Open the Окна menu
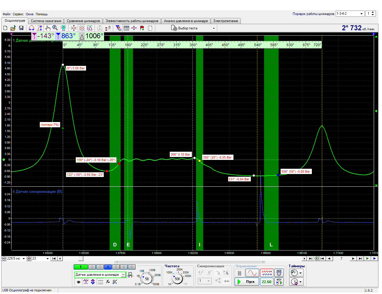This screenshot has width=382, height=294. pyautogui.click(x=29, y=14)
